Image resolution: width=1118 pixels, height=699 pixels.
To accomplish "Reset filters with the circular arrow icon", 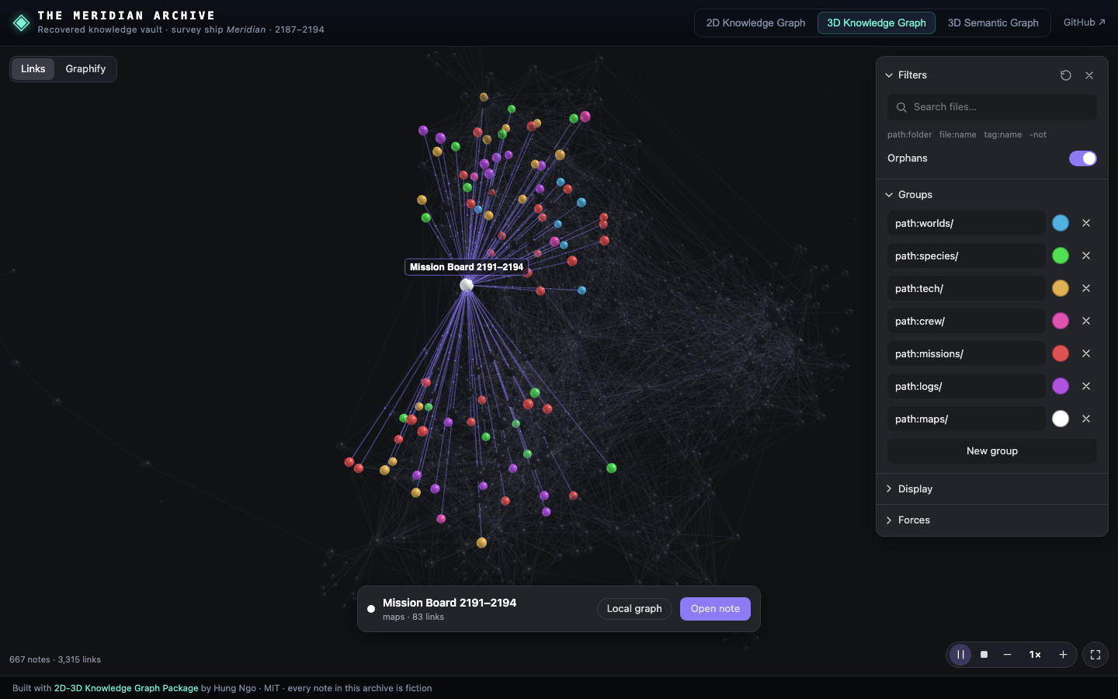I will [1066, 75].
